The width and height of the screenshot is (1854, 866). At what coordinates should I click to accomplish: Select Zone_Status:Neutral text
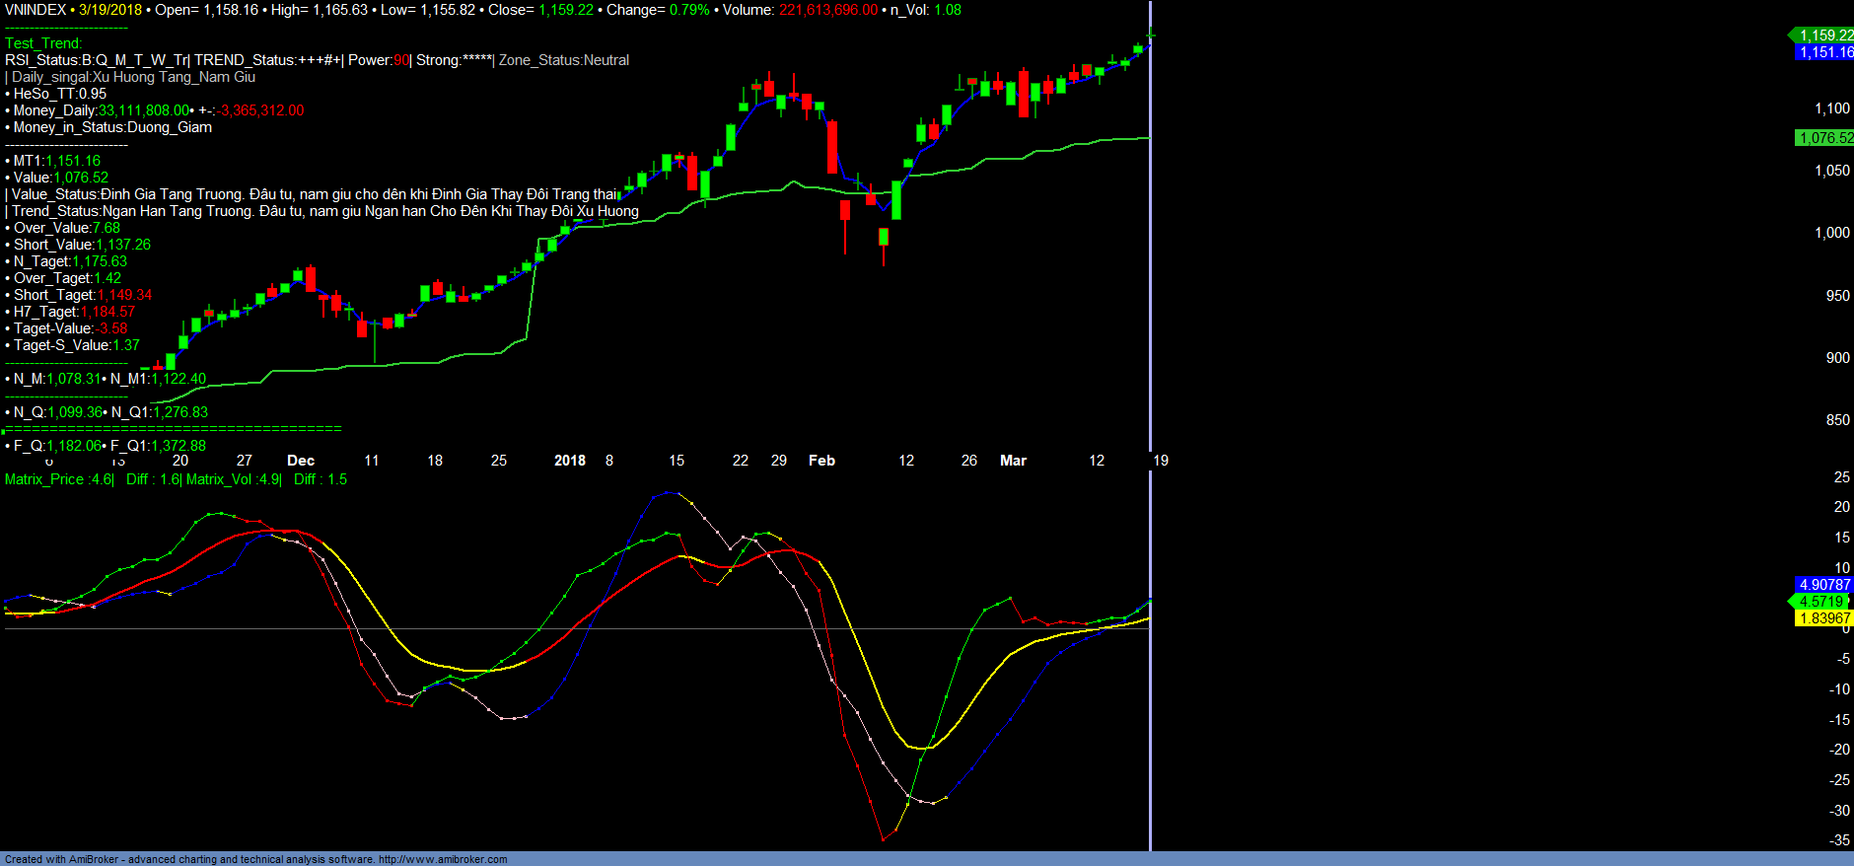[x=564, y=60]
